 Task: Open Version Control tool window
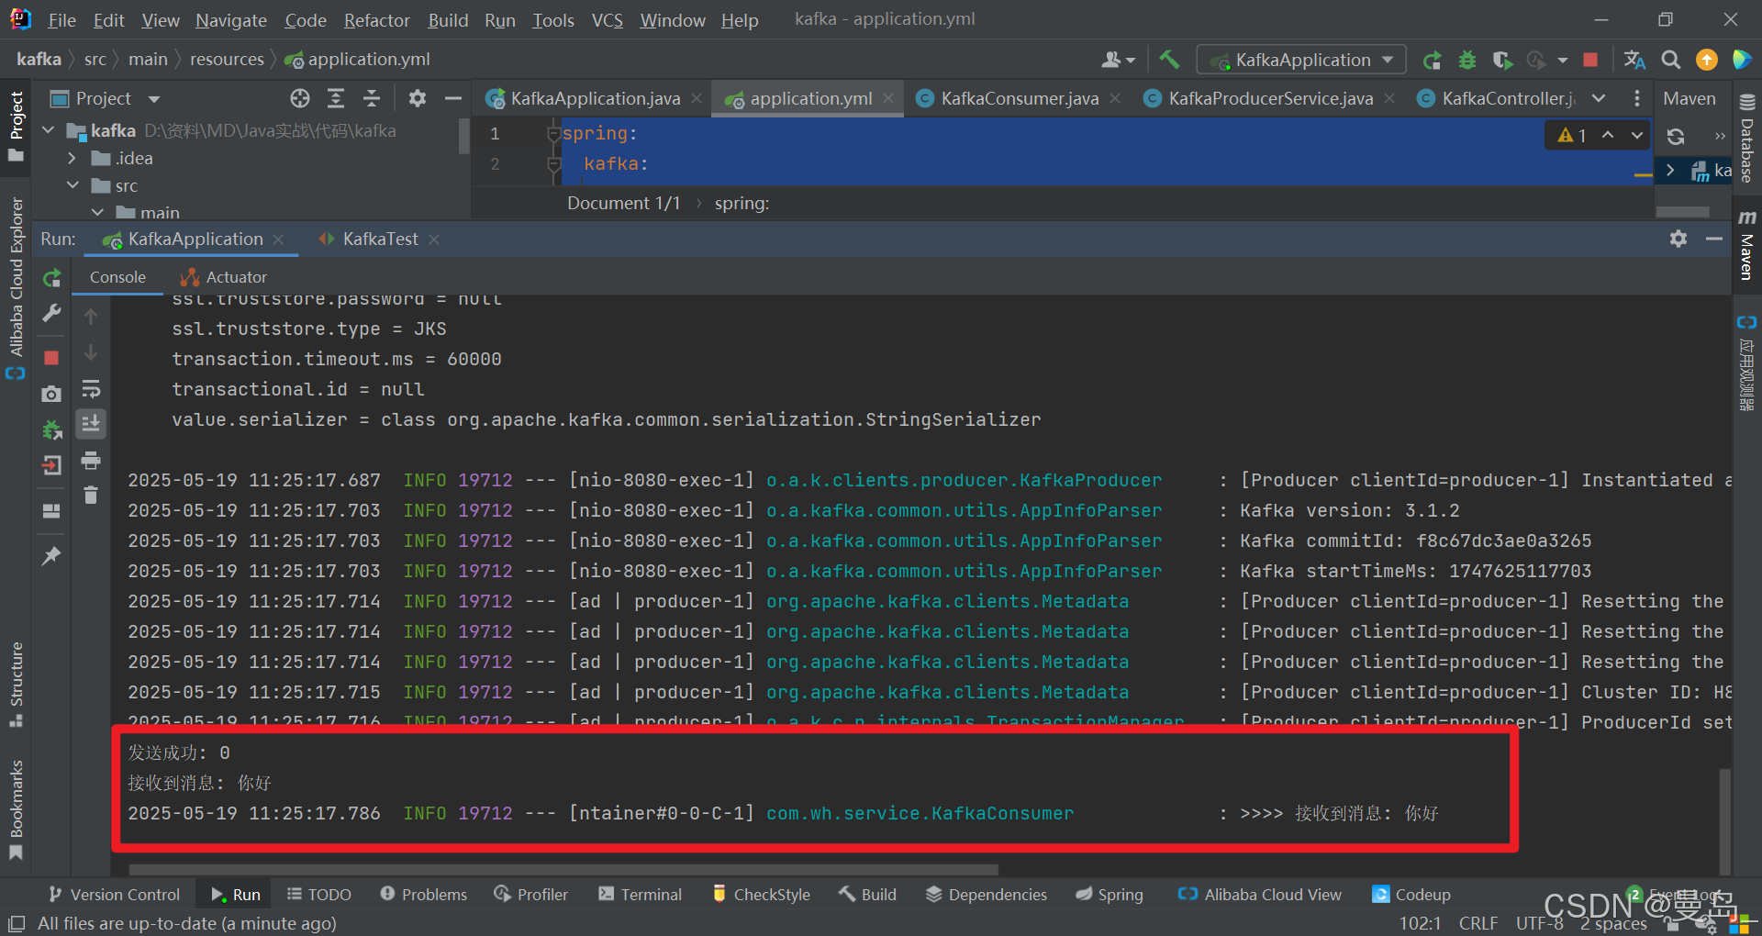click(115, 895)
